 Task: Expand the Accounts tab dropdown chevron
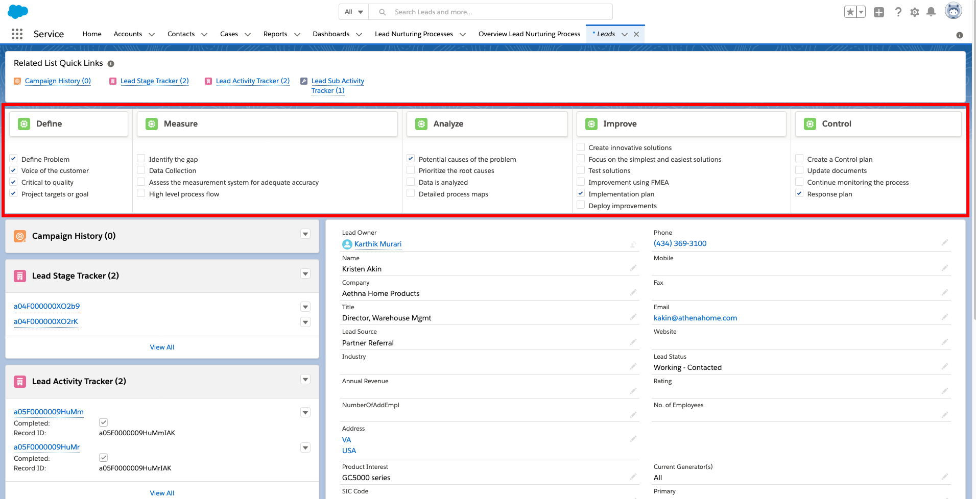pos(152,34)
